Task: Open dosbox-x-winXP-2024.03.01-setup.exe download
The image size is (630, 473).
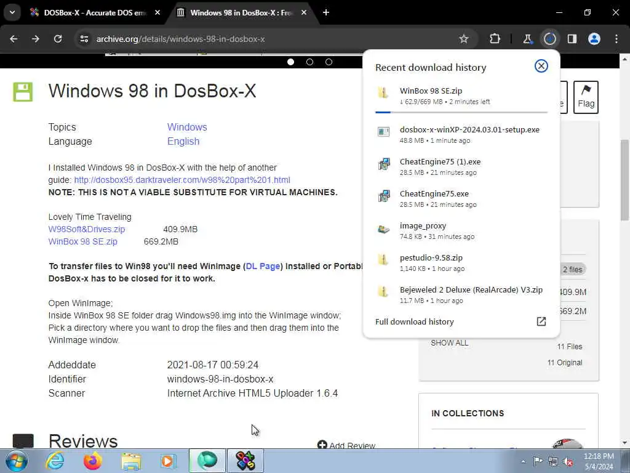Action: pos(461,135)
